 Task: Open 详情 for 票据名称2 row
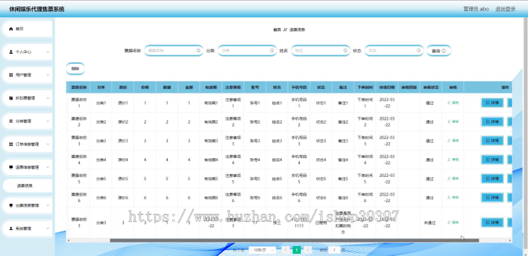click(x=492, y=122)
